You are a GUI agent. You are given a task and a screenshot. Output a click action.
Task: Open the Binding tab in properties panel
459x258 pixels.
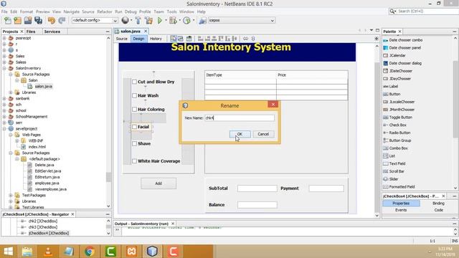click(438, 204)
